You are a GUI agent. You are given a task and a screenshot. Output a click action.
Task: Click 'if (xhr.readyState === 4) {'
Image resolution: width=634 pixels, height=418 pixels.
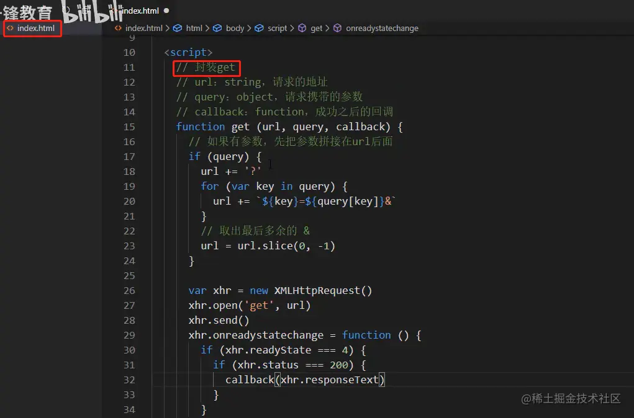tap(283, 350)
